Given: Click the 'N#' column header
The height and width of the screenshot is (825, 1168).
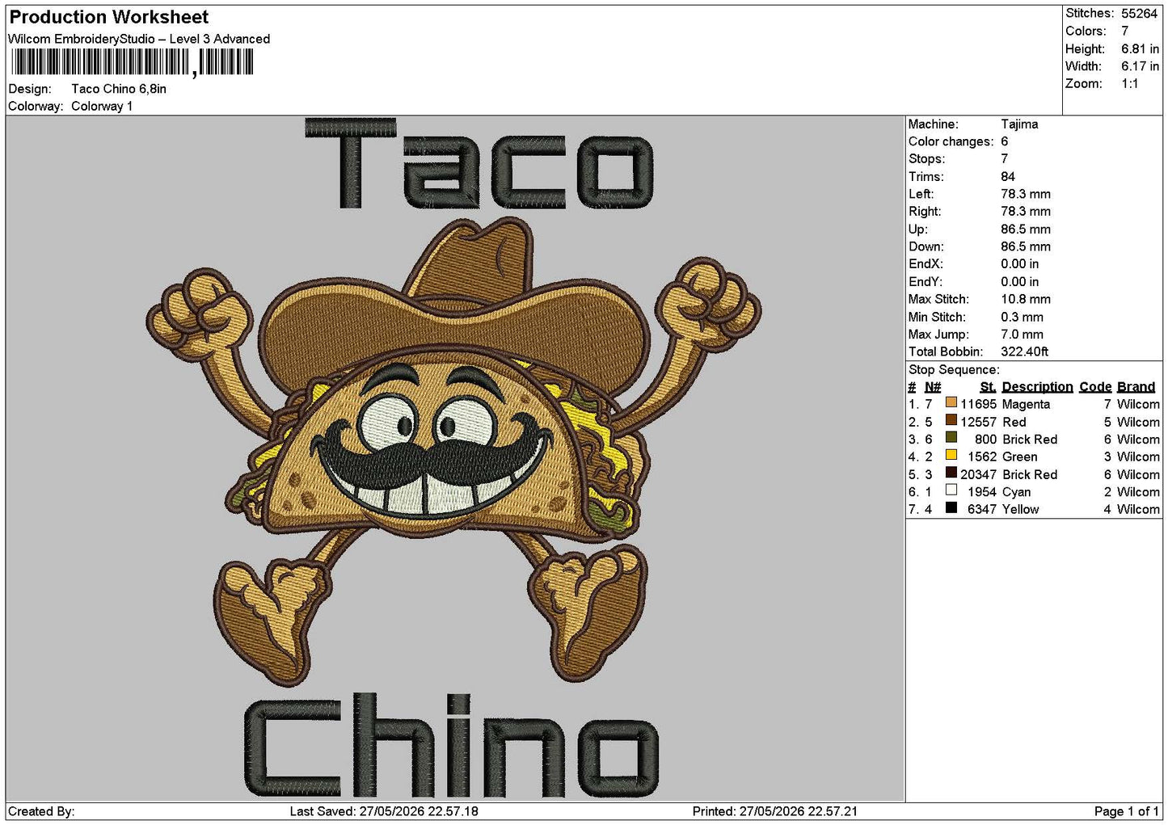Looking at the screenshot, I should [x=933, y=387].
